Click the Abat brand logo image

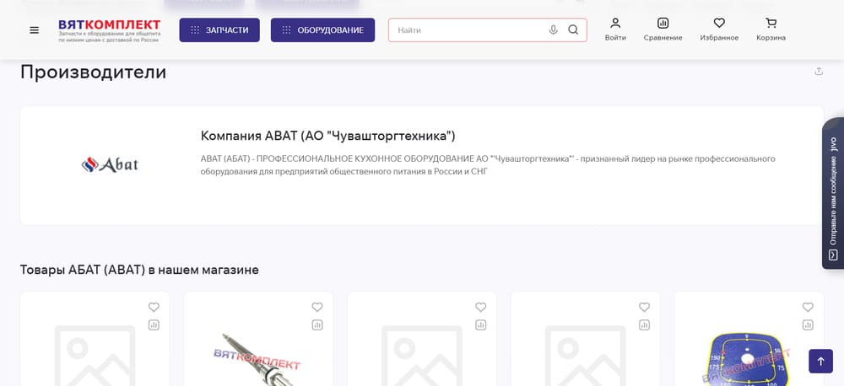pos(110,165)
